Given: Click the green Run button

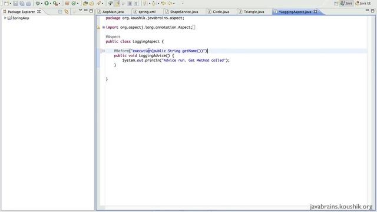Looking at the screenshot, I should (x=47, y=4).
